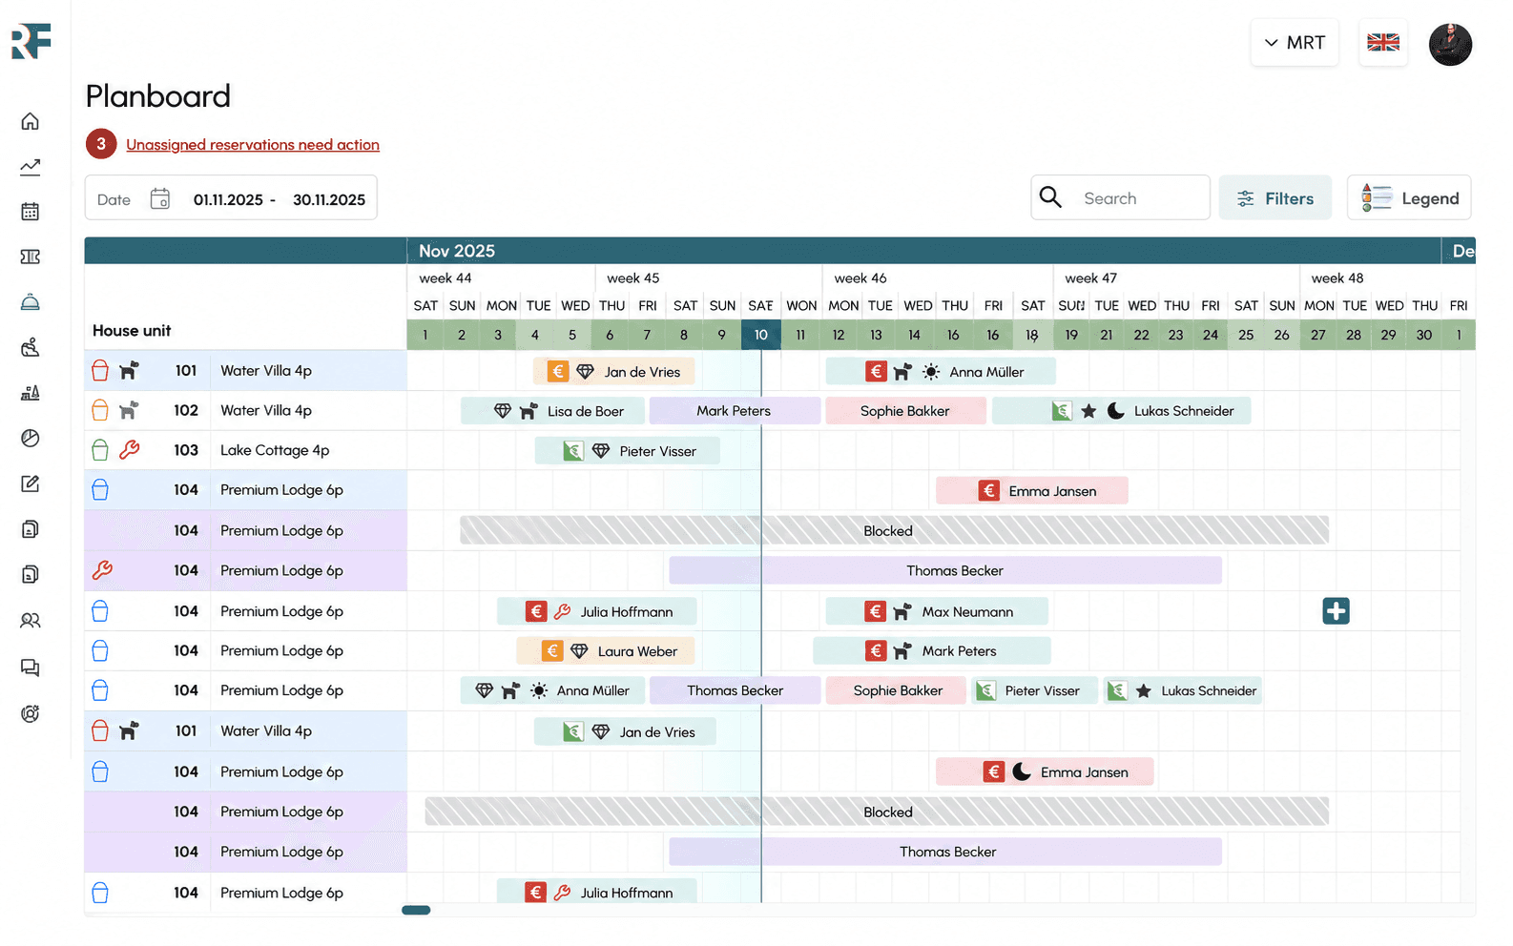1513x946 pixels.
Task: Click the calendar icon in the Date field
Action: [160, 198]
